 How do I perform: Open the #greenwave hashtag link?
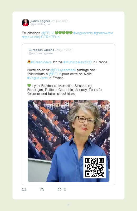pyautogui.click(x=103, y=33)
